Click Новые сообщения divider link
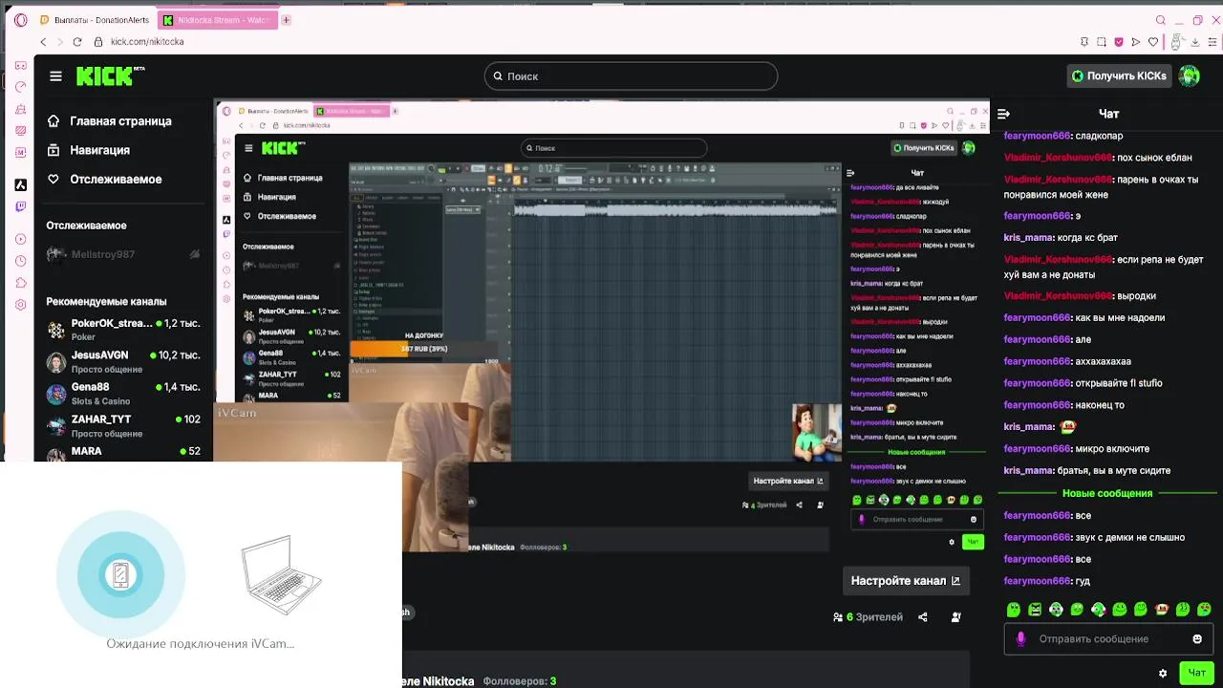This screenshot has width=1223, height=688. coord(1107,493)
